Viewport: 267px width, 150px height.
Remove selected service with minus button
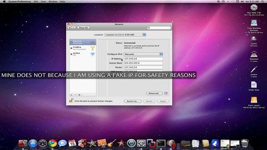point(75,95)
